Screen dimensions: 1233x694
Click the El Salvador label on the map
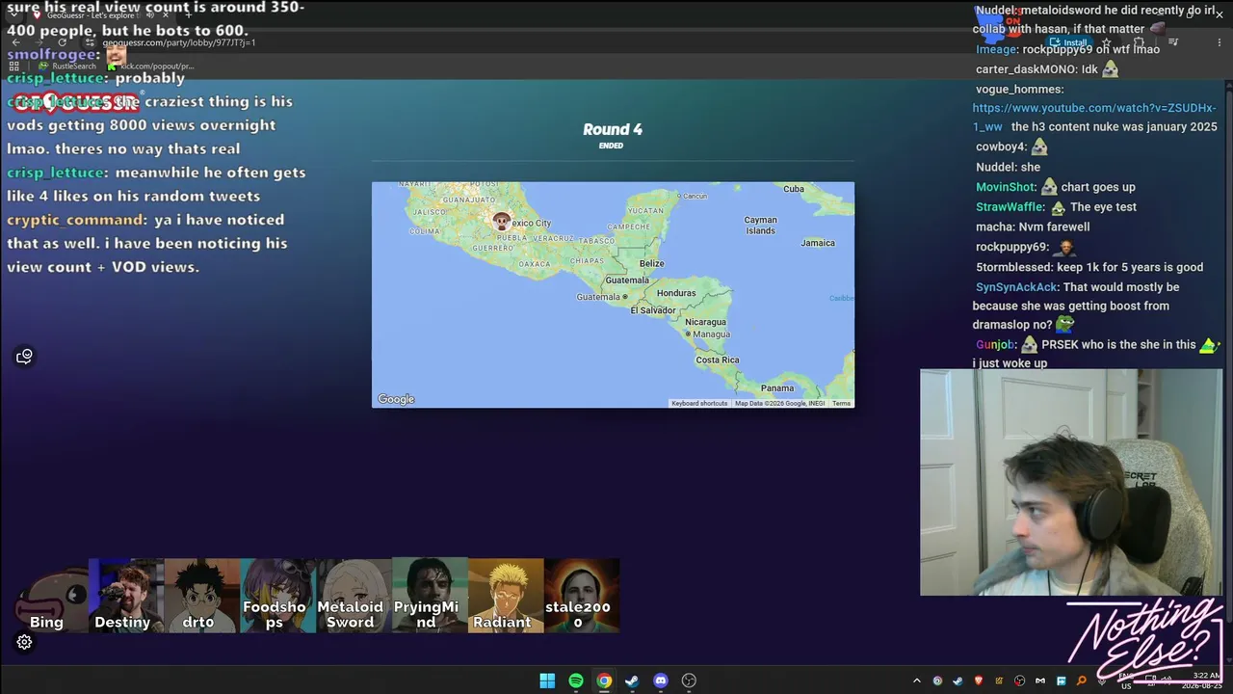click(x=653, y=310)
